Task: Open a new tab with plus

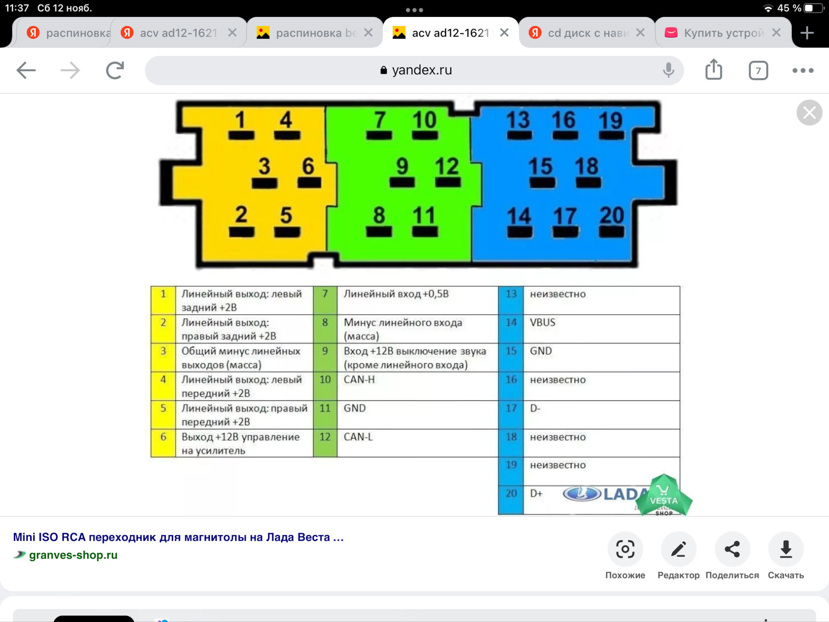Action: (807, 33)
